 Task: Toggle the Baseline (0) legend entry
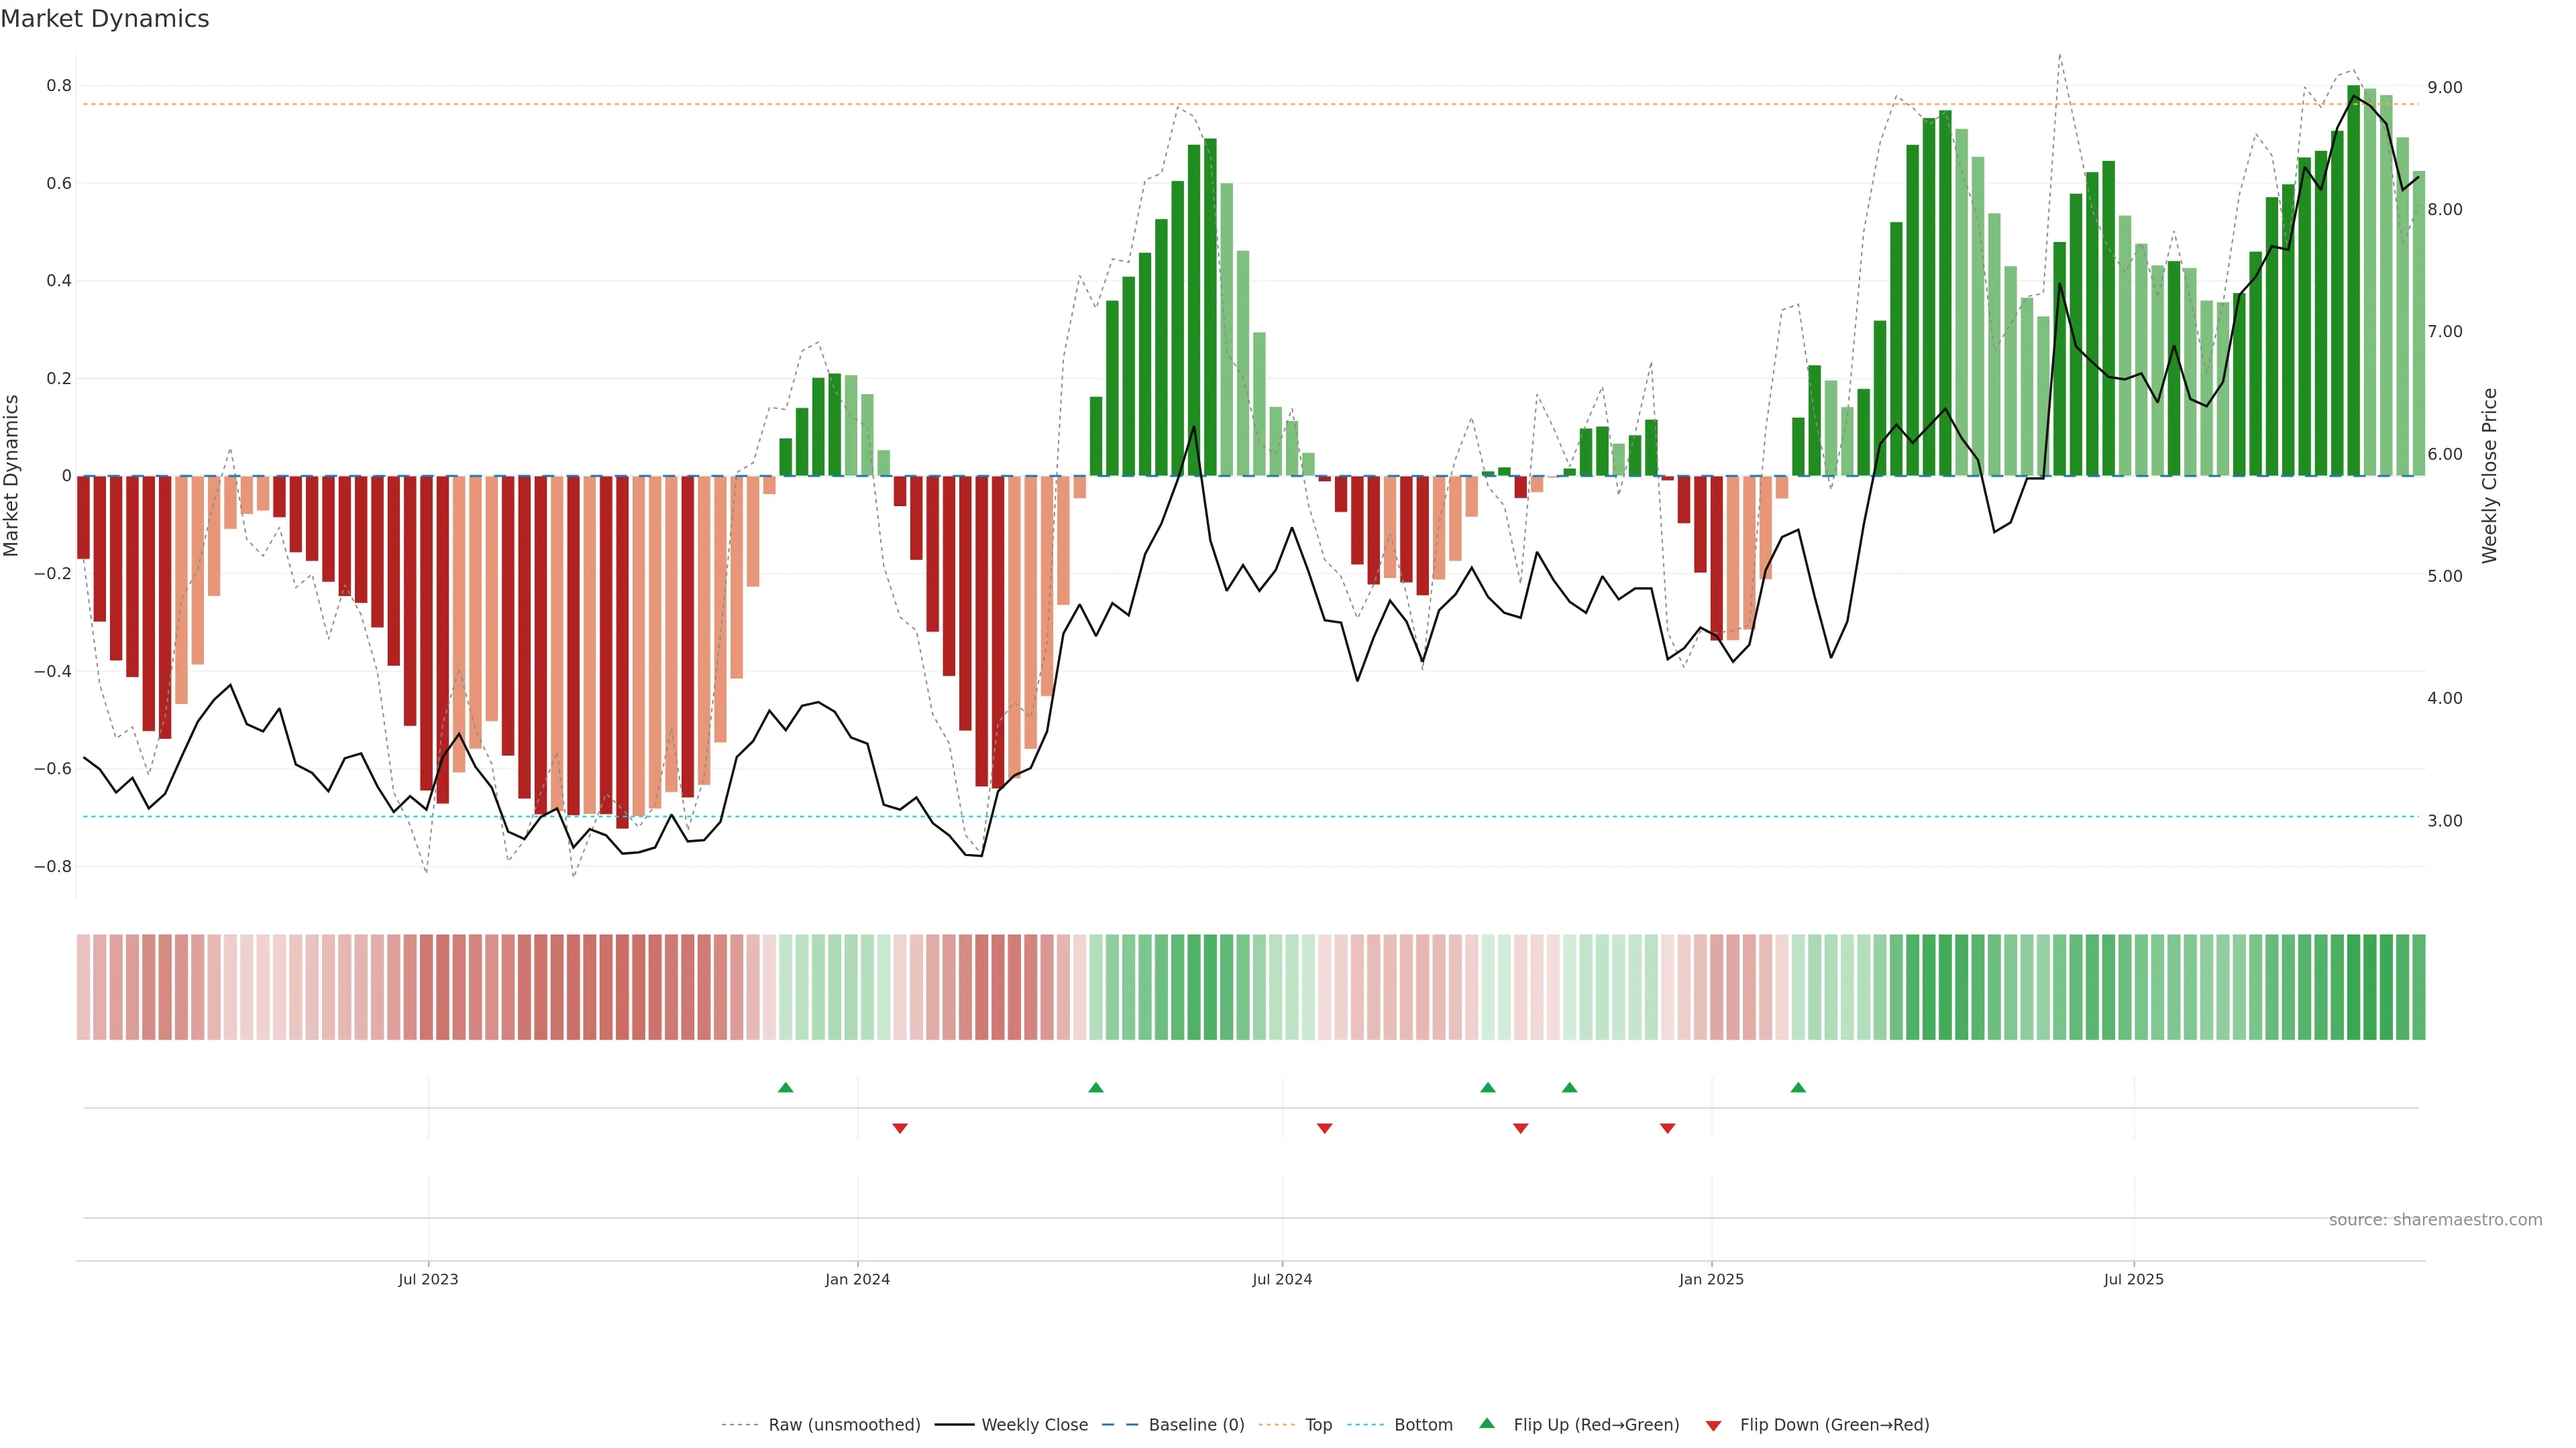coord(1196,1425)
